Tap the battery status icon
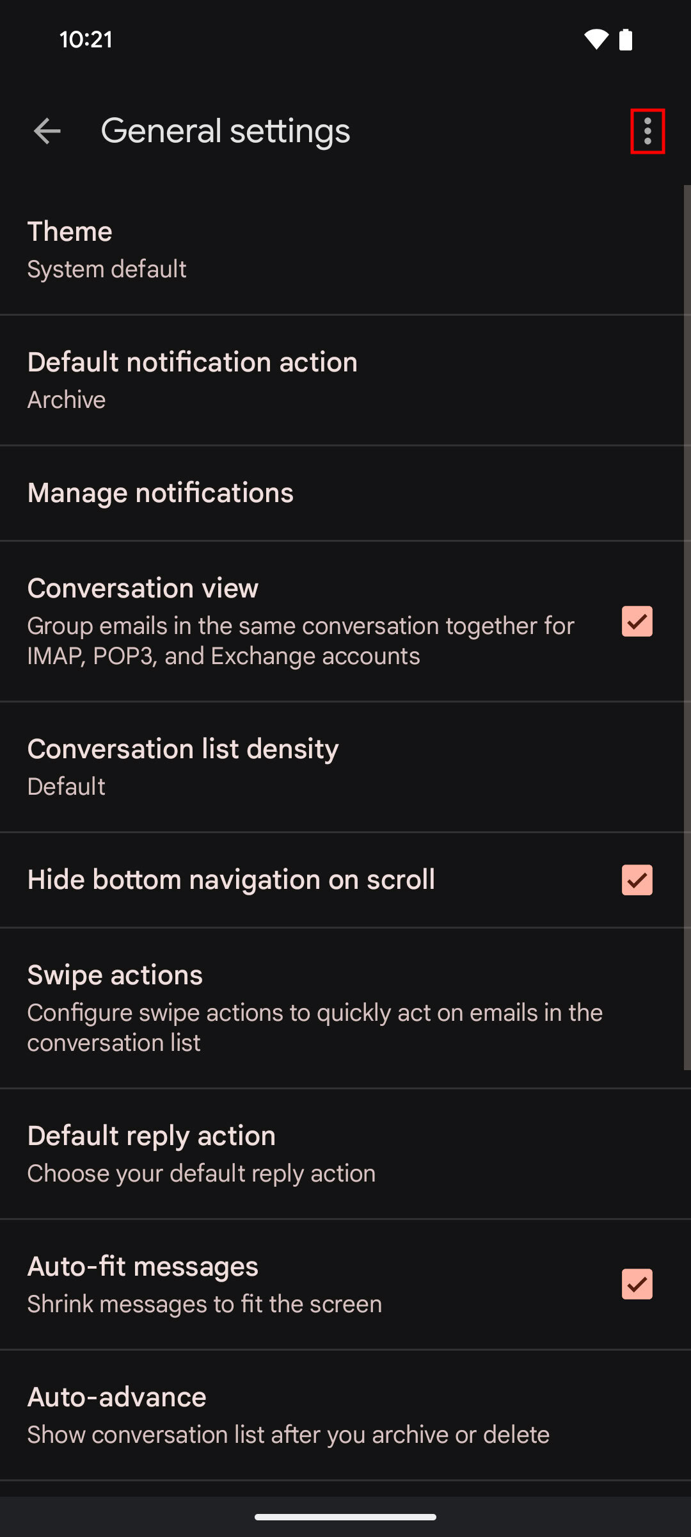This screenshot has width=691, height=1537. pos(626,40)
